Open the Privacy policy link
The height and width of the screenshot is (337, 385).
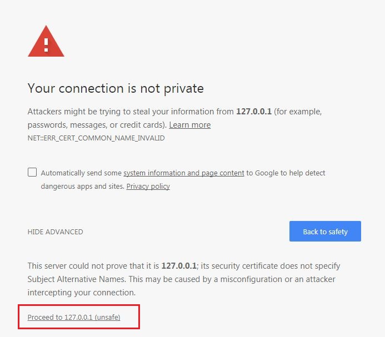148,186
